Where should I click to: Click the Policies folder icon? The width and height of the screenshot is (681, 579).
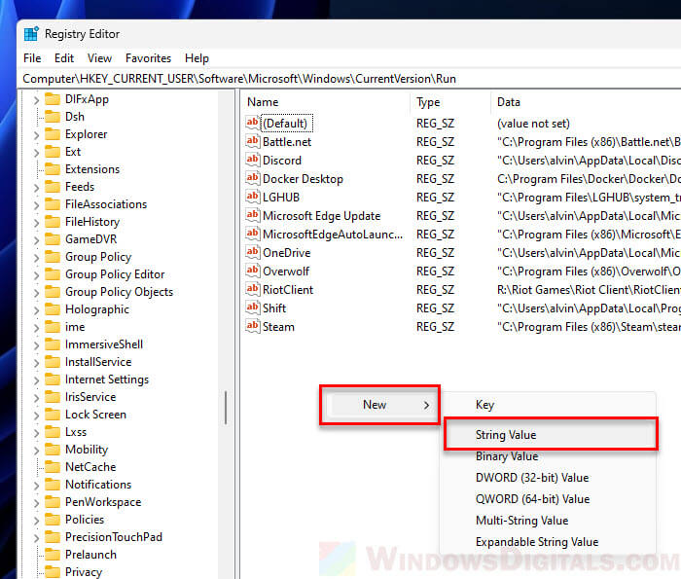coord(53,520)
